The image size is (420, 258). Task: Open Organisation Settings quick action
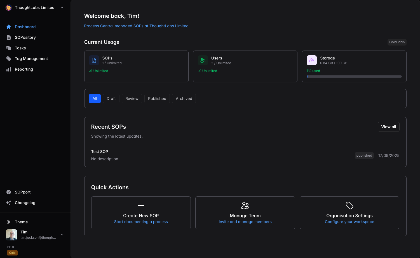coord(349,213)
